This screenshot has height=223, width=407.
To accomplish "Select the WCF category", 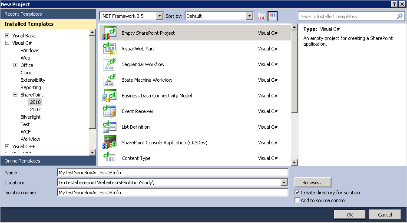I will pyautogui.click(x=26, y=132).
